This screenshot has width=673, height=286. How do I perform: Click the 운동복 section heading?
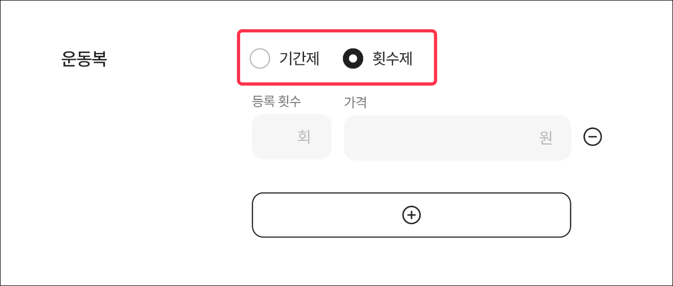click(x=84, y=59)
